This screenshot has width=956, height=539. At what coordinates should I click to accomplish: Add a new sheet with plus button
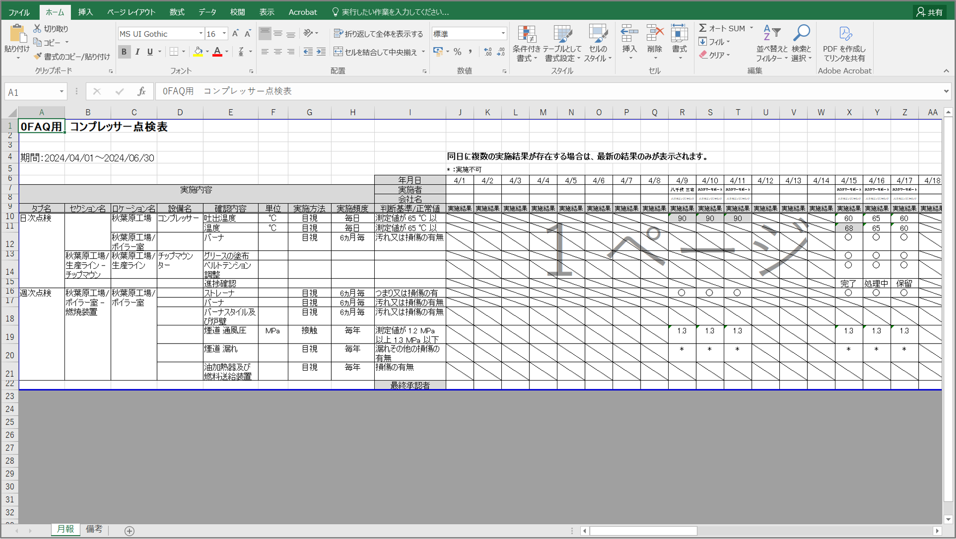[x=129, y=531]
